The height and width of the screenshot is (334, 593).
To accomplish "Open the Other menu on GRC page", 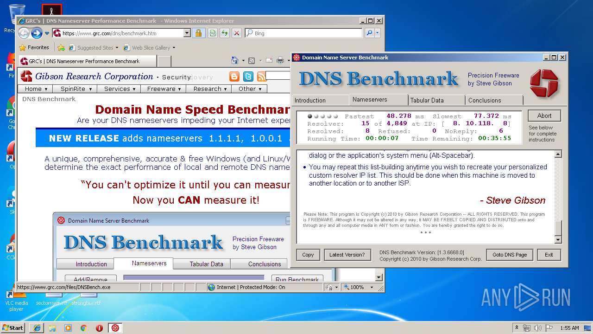I will point(250,89).
